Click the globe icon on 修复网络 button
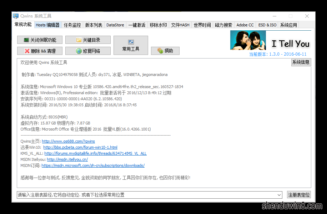Screen dimensions: 327x214 coord(79,51)
